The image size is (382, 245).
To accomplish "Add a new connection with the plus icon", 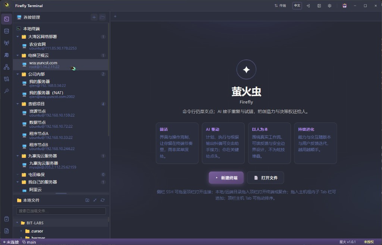I will 94,17.
